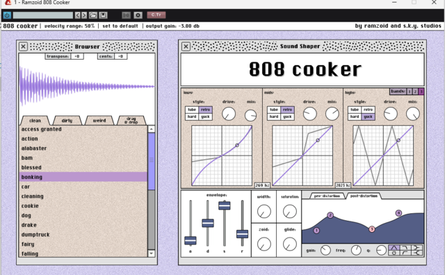Enable tube style in lows band

click(x=192, y=110)
